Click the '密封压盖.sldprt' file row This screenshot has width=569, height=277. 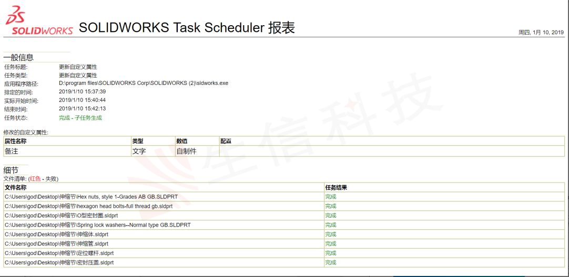[x=164, y=262]
